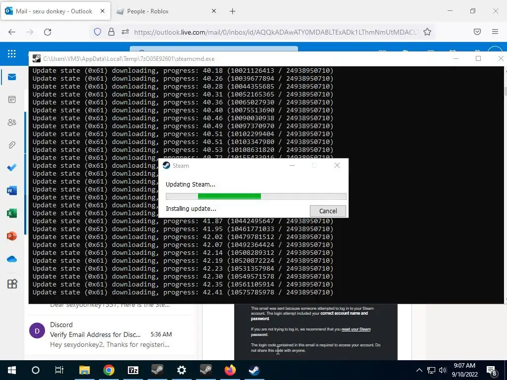This screenshot has height=380, width=507.
Task: Open a new Firefox tab
Action: (233, 11)
